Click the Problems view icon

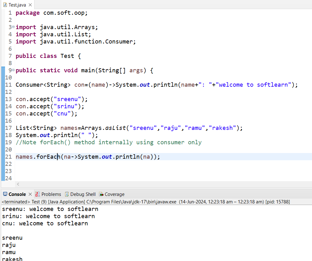tap(38, 194)
